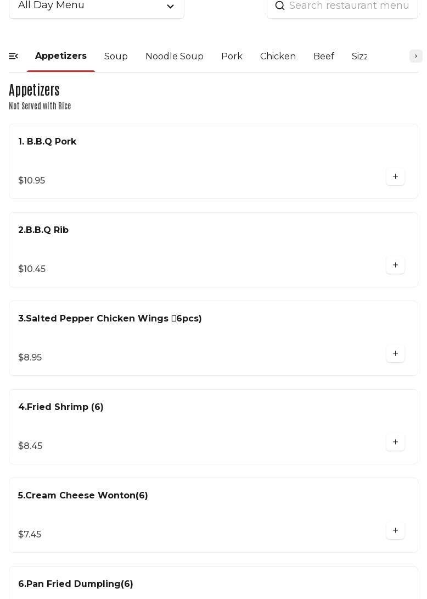Switch to the Soup tab
This screenshot has height=599, width=427.
pyautogui.click(x=116, y=57)
